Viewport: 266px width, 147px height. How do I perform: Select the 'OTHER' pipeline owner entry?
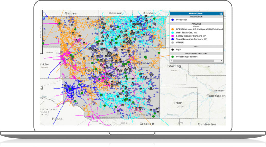[x=180, y=43]
